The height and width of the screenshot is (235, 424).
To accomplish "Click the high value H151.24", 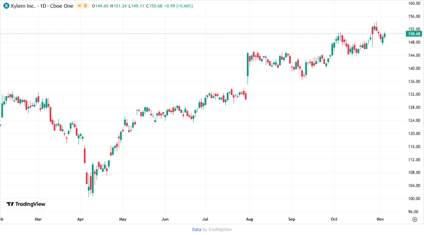I will click(118, 6).
